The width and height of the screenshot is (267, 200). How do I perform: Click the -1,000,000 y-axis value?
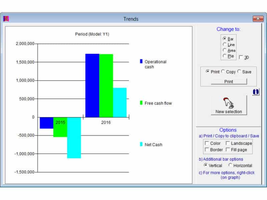(x=24, y=154)
